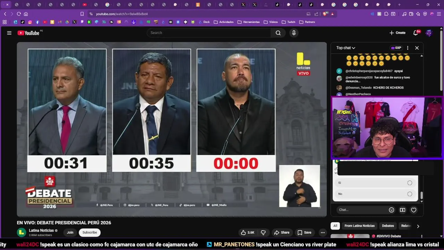Screen dimensions: 444x250
Task: Open TikTok bookmark in bookmarks bar
Action: click(x=23, y=22)
